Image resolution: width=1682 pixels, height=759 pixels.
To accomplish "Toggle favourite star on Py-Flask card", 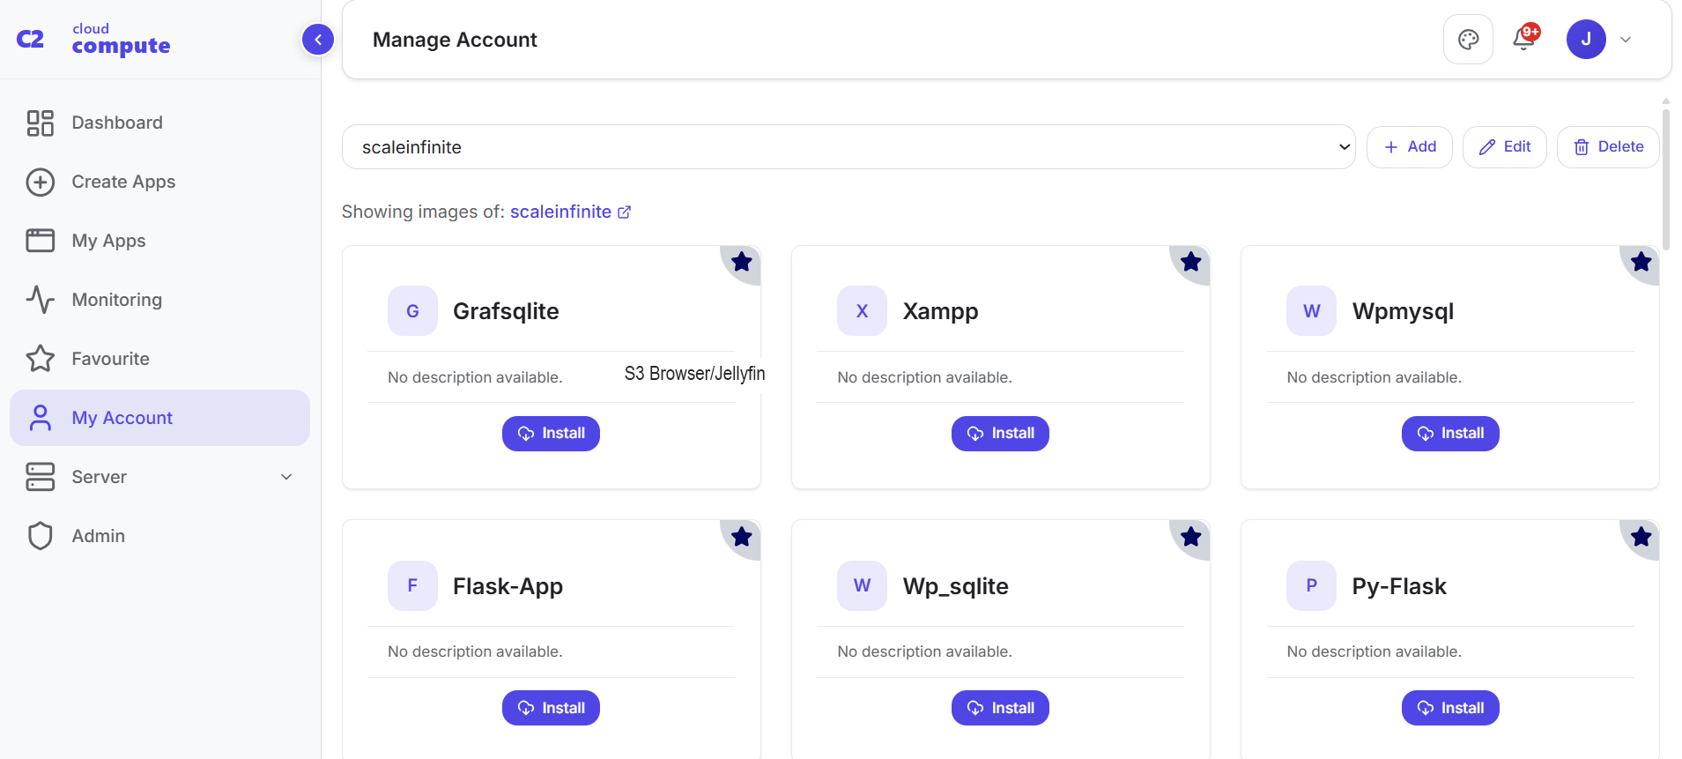I will pyautogui.click(x=1641, y=537).
